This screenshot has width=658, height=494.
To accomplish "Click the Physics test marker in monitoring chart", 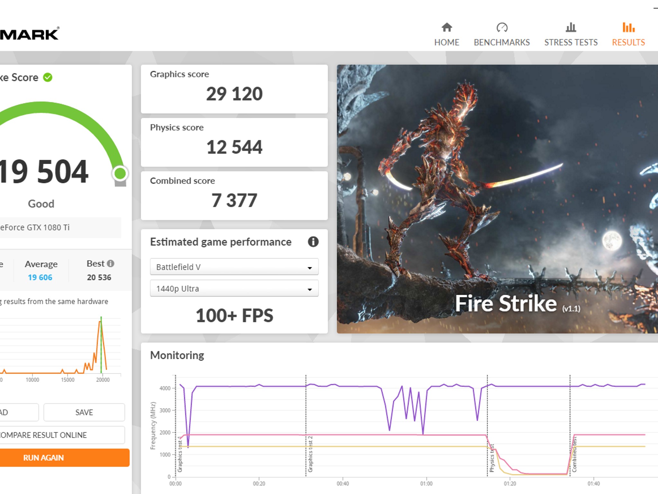I will tap(492, 458).
